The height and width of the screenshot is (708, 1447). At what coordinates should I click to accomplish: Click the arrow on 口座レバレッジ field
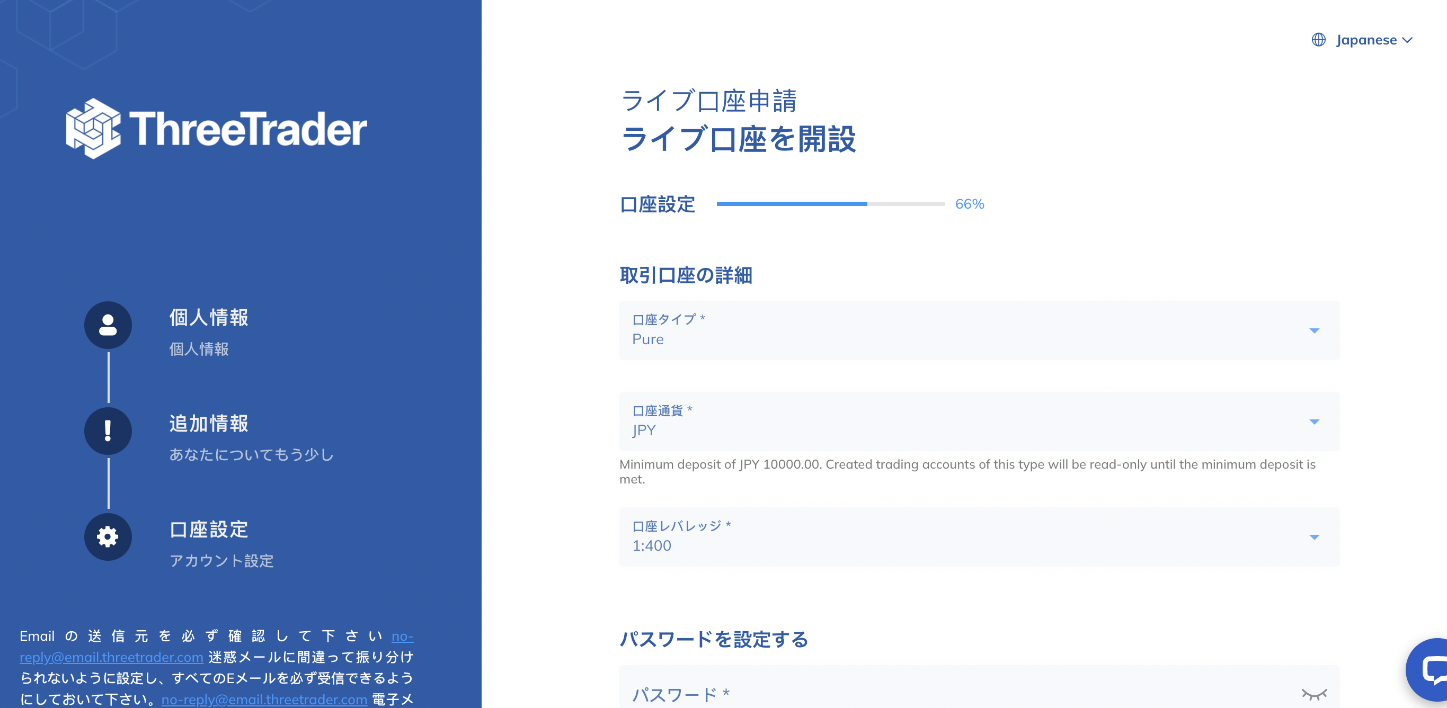(x=1315, y=537)
